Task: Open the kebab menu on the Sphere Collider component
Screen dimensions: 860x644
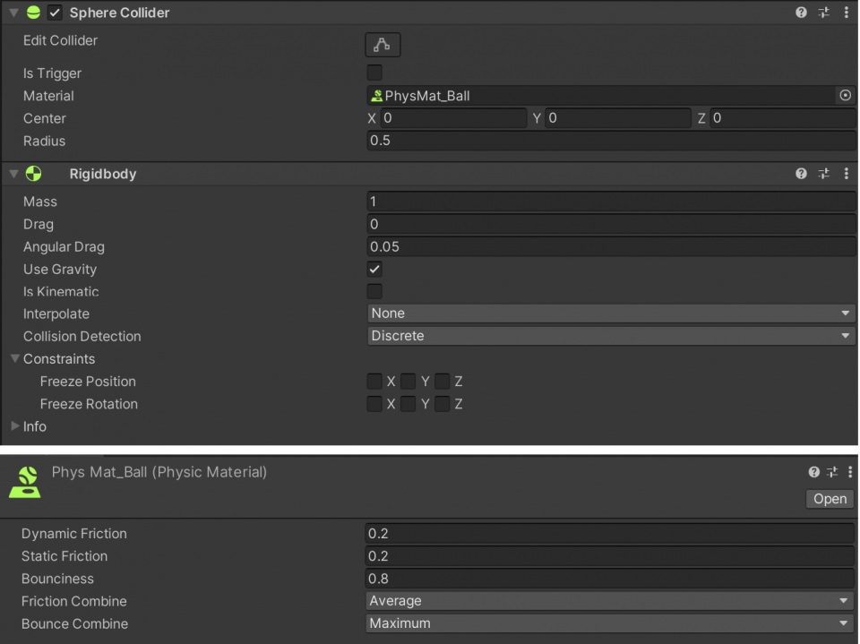Action: pyautogui.click(x=847, y=13)
